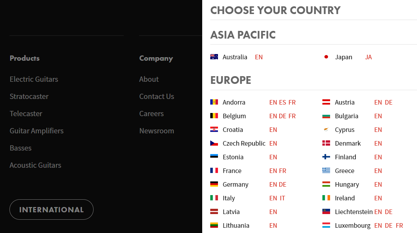Select the FR language for Belgium

(292, 116)
